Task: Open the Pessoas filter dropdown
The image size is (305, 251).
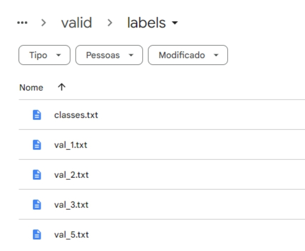Action: [x=109, y=55]
